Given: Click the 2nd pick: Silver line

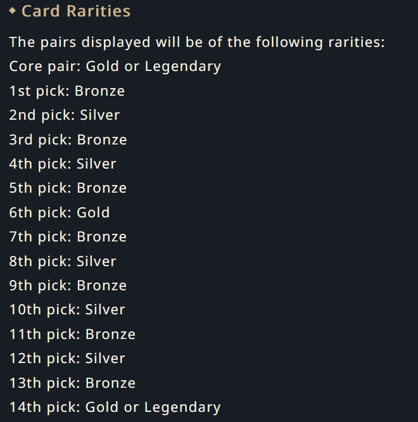Looking at the screenshot, I should (65, 115).
